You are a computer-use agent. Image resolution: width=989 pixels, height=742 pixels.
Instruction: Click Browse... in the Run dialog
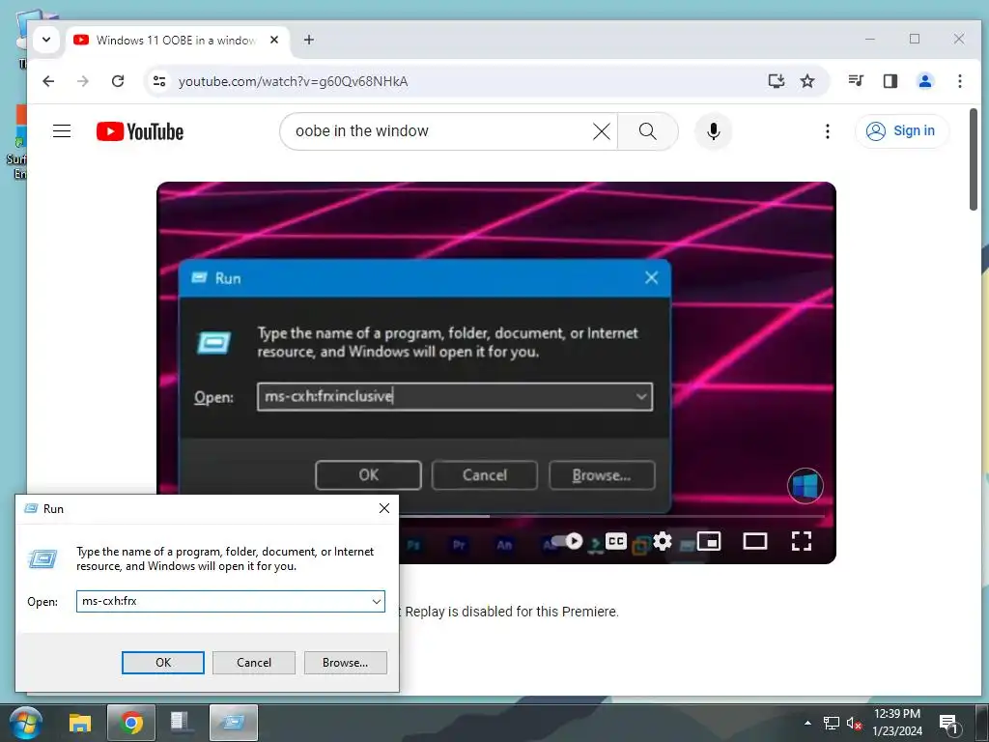pos(345,663)
